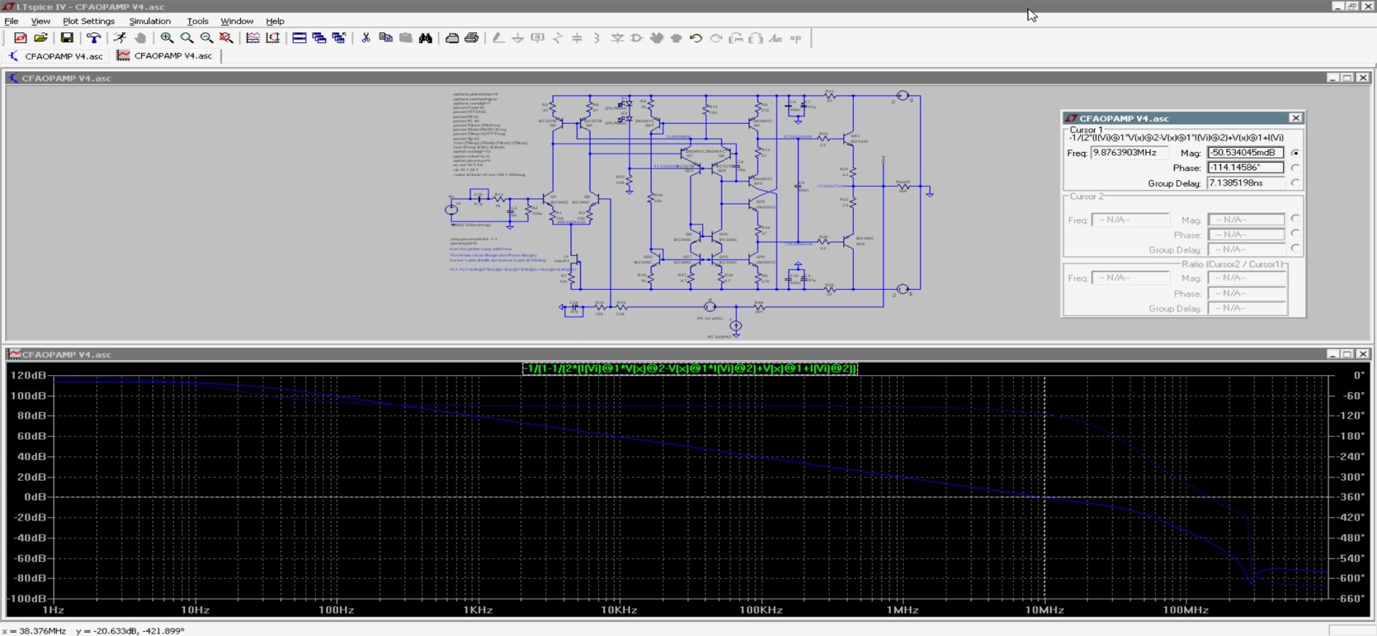Open Find using binoculars icon

(426, 38)
